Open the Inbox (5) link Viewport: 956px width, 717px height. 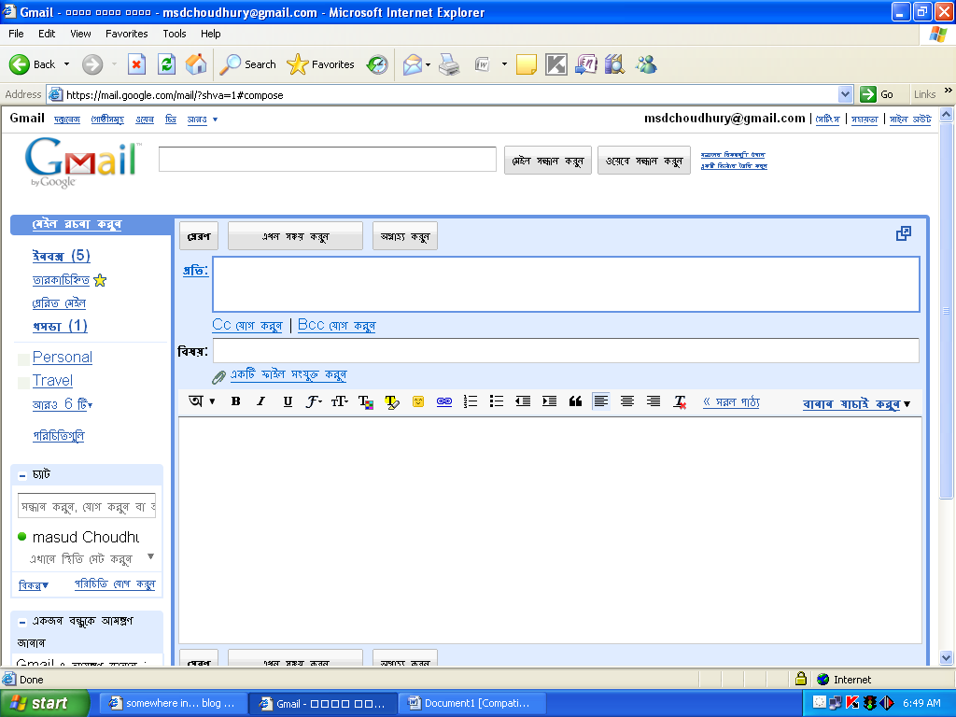[61, 256]
